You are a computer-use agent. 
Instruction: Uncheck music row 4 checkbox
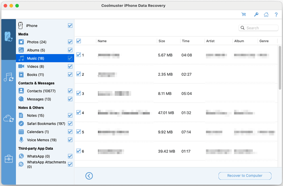[78, 113]
